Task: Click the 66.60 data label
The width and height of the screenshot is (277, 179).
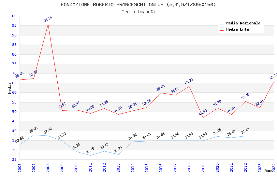Action: 20,75
